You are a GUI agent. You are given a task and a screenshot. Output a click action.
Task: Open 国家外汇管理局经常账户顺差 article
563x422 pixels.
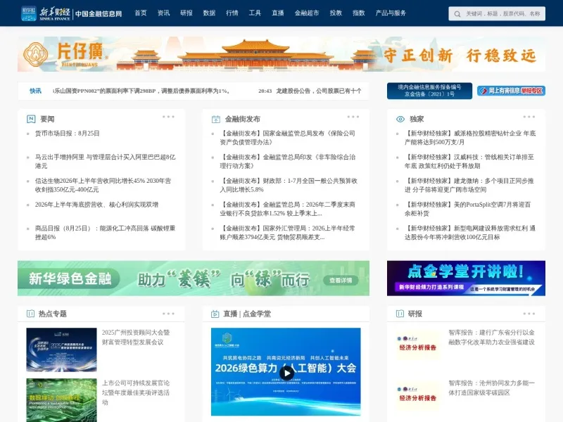[288, 233]
